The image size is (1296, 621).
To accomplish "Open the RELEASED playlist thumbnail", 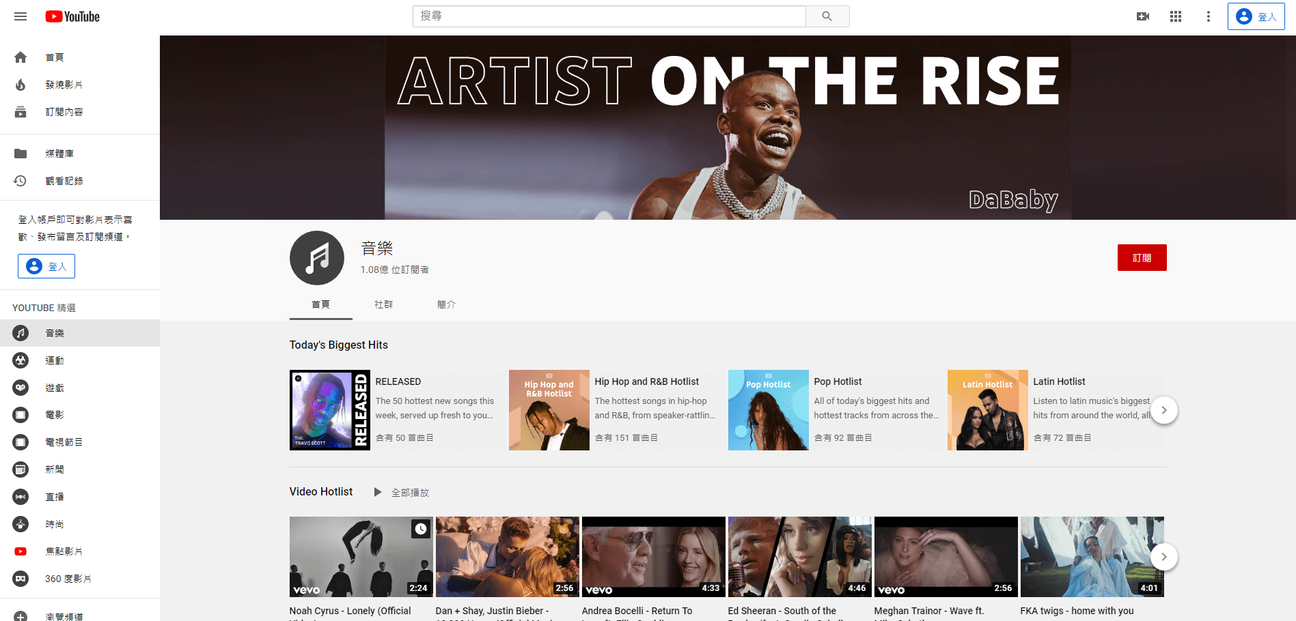I will [330, 410].
